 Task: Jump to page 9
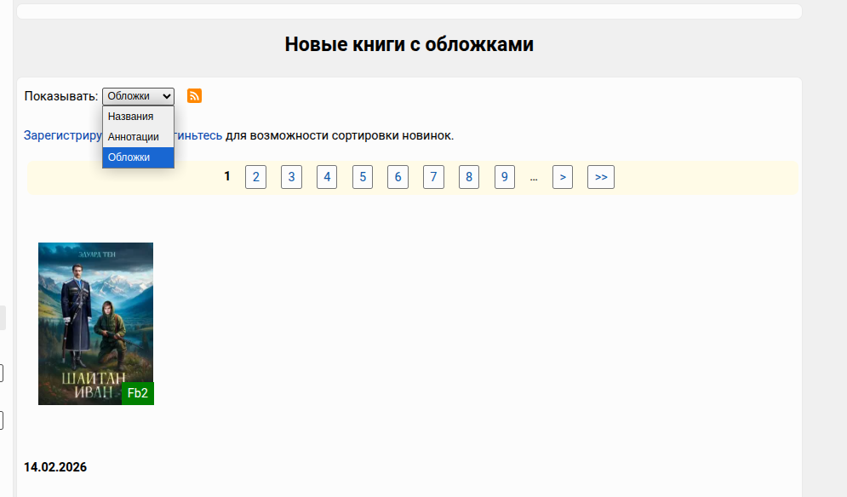[x=505, y=177]
